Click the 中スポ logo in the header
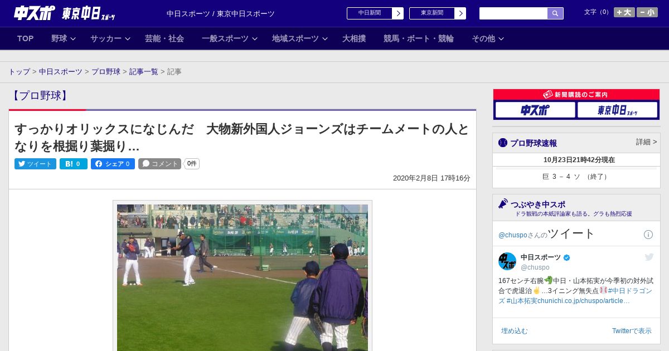 pos(34,13)
